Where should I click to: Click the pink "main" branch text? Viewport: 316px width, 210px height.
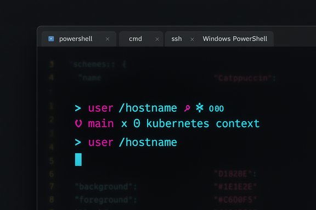pos(101,124)
